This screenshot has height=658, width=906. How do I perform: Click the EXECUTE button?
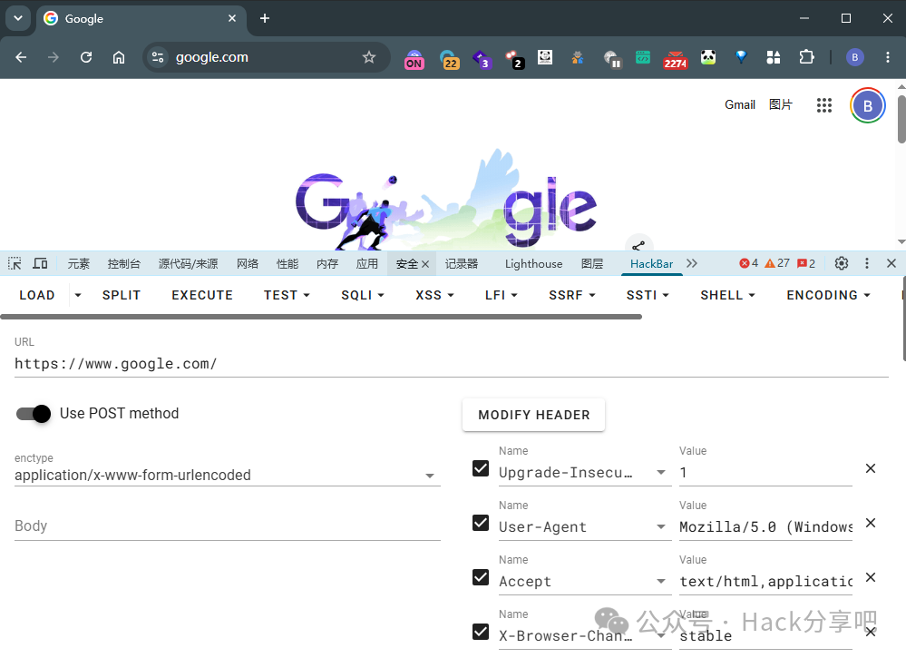(x=202, y=296)
